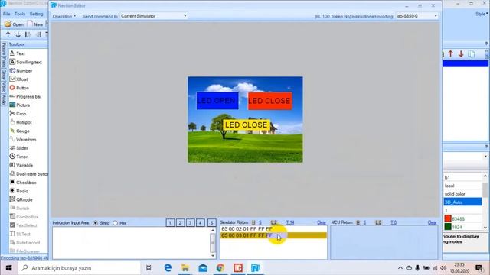Image resolution: width=490 pixels, height=275 pixels.
Task: Select the Timer component in Toolbox
Action: tap(18, 157)
